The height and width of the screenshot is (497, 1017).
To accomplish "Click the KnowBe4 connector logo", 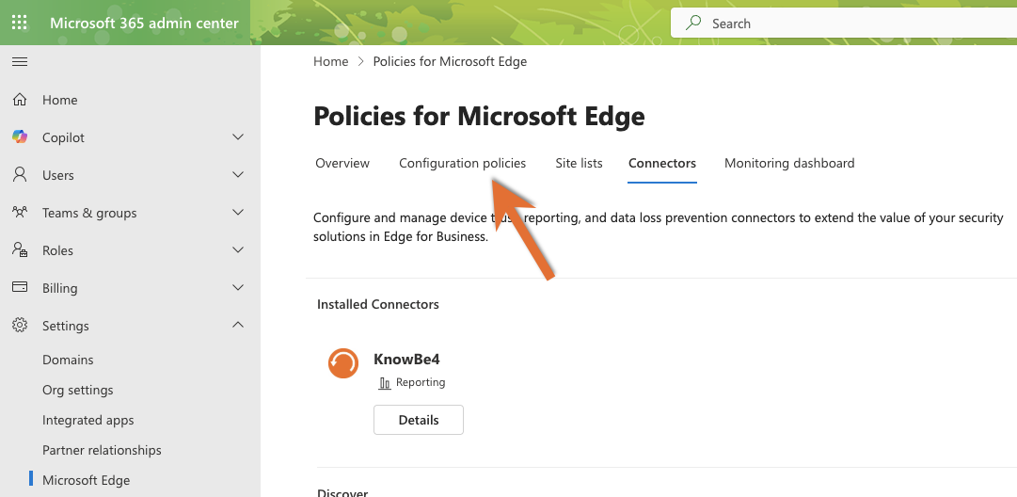I will coord(343,362).
